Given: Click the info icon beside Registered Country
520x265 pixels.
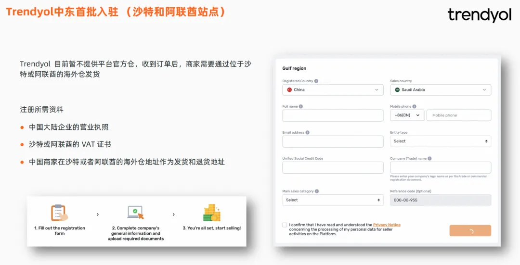Looking at the screenshot, I should pyautogui.click(x=316, y=81).
